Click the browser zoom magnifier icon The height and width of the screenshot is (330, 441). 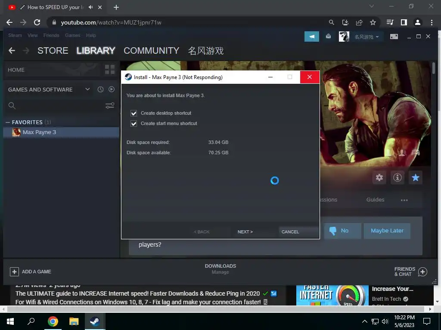331,22
